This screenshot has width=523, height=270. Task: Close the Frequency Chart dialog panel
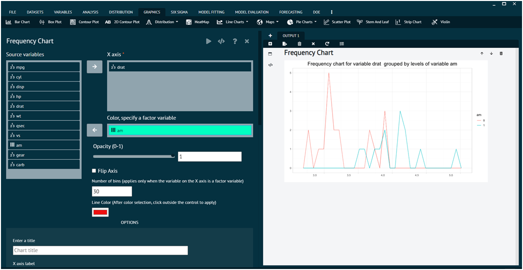point(247,41)
